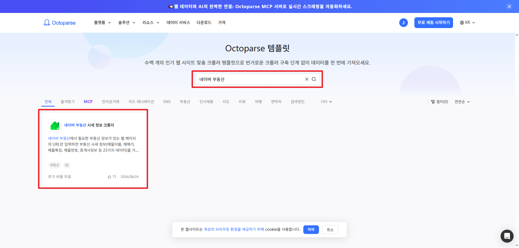519x248 pixels.
Task: Expand the 솔루션 menu
Action: (x=127, y=23)
